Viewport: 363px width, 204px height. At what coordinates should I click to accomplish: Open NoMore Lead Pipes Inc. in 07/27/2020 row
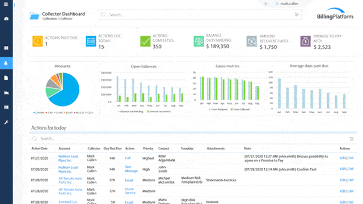[x=68, y=159]
